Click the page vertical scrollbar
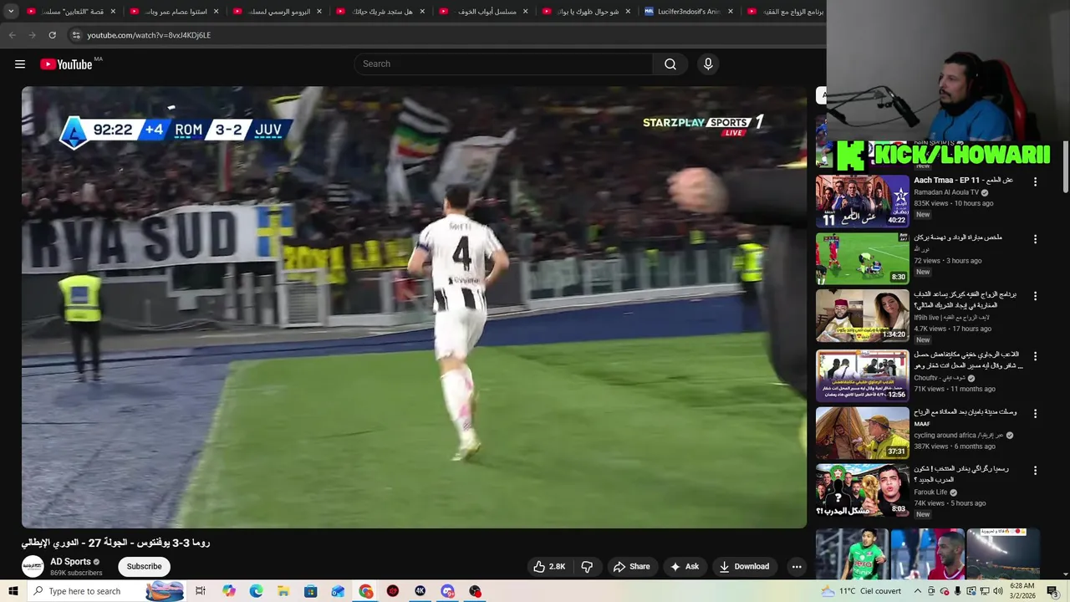The height and width of the screenshot is (602, 1070). click(x=1066, y=167)
